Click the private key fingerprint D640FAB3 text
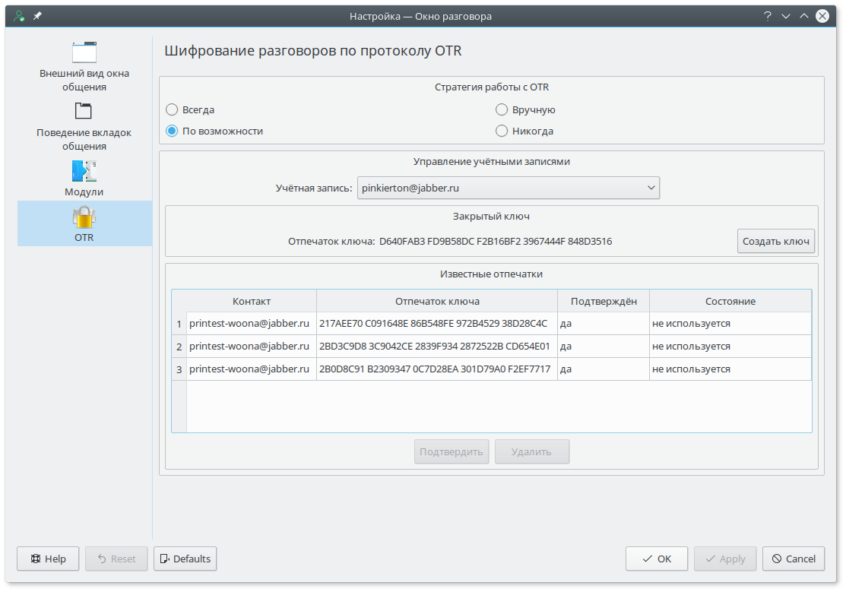Screen dimensions: 846x592 tap(496, 241)
